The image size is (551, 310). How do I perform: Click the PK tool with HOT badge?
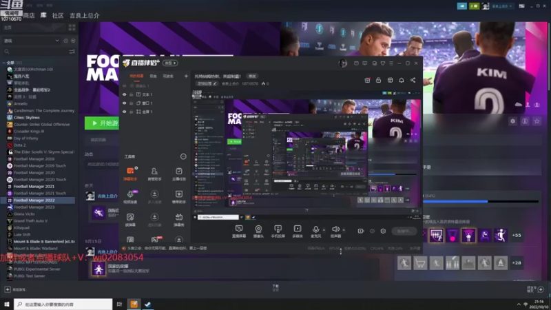[x=154, y=239]
